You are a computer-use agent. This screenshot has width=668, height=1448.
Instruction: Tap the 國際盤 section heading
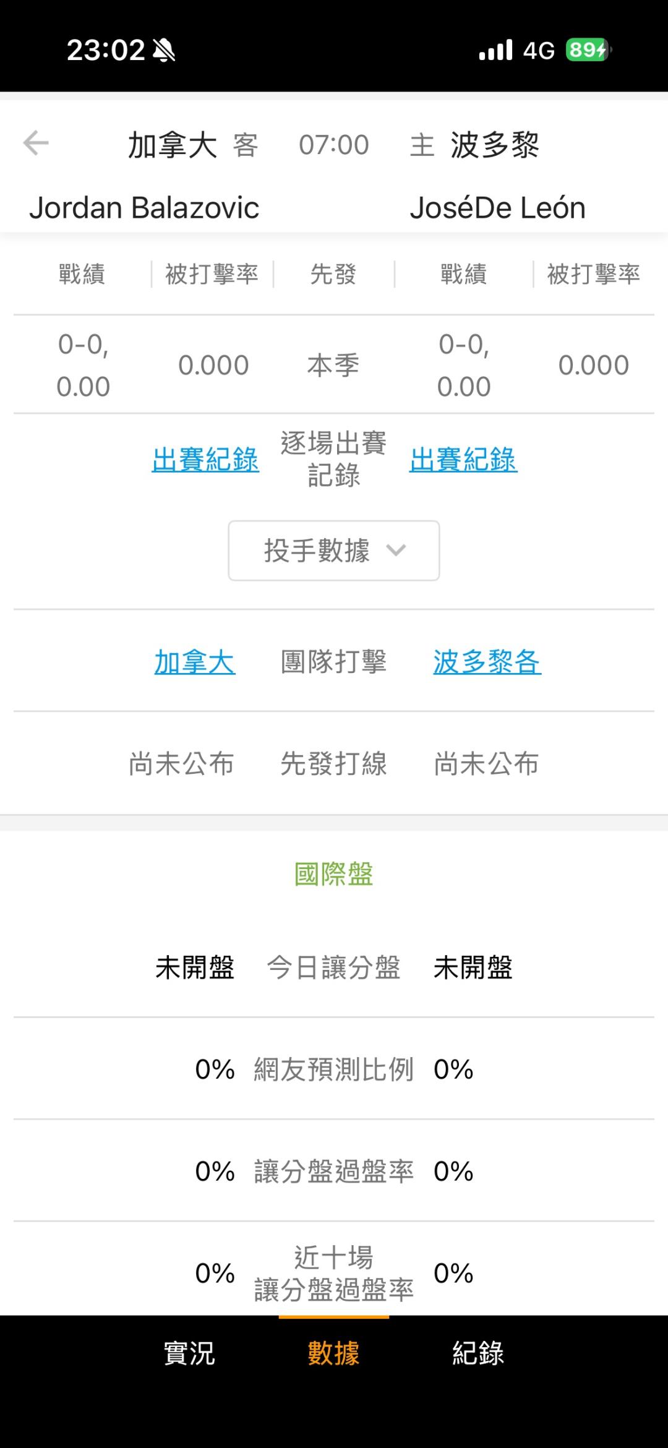click(333, 874)
